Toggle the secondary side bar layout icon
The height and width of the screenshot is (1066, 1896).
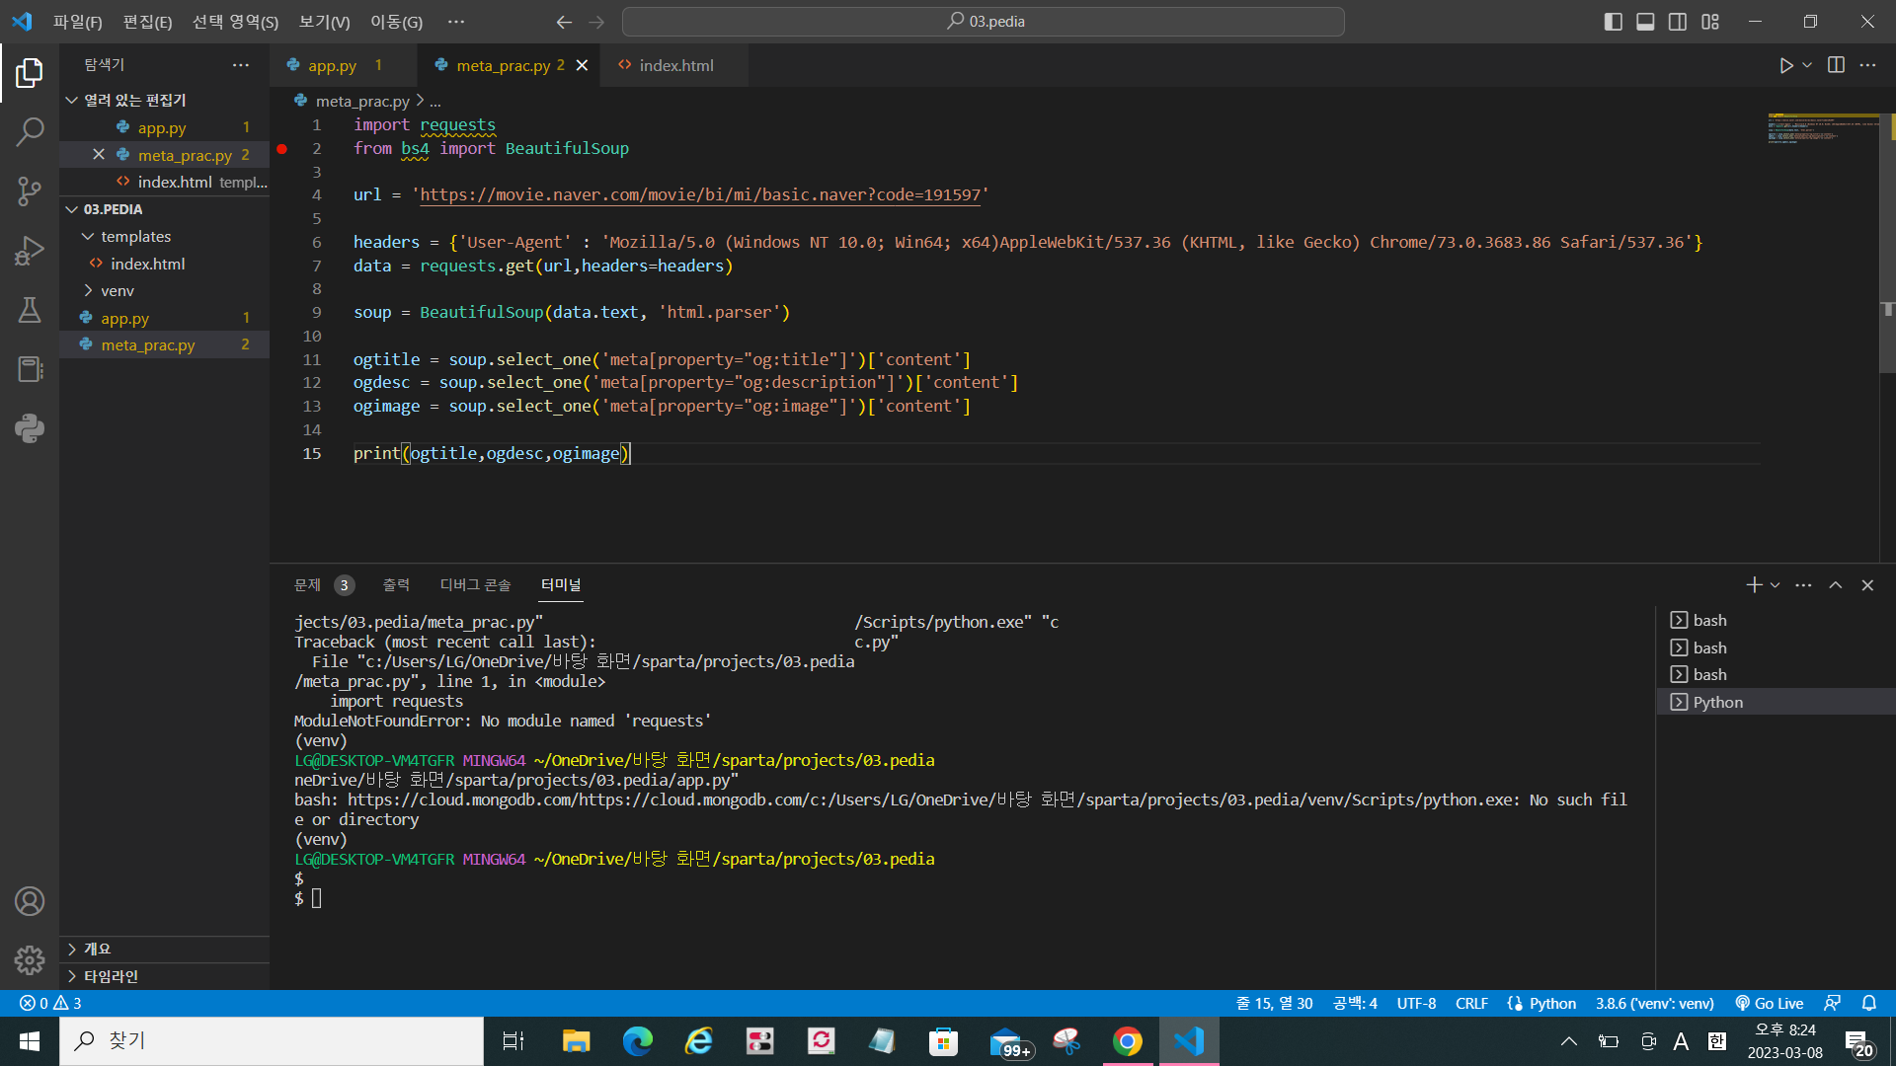tap(1678, 22)
